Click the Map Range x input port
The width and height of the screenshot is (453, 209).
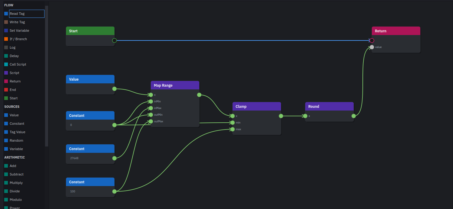(151, 95)
